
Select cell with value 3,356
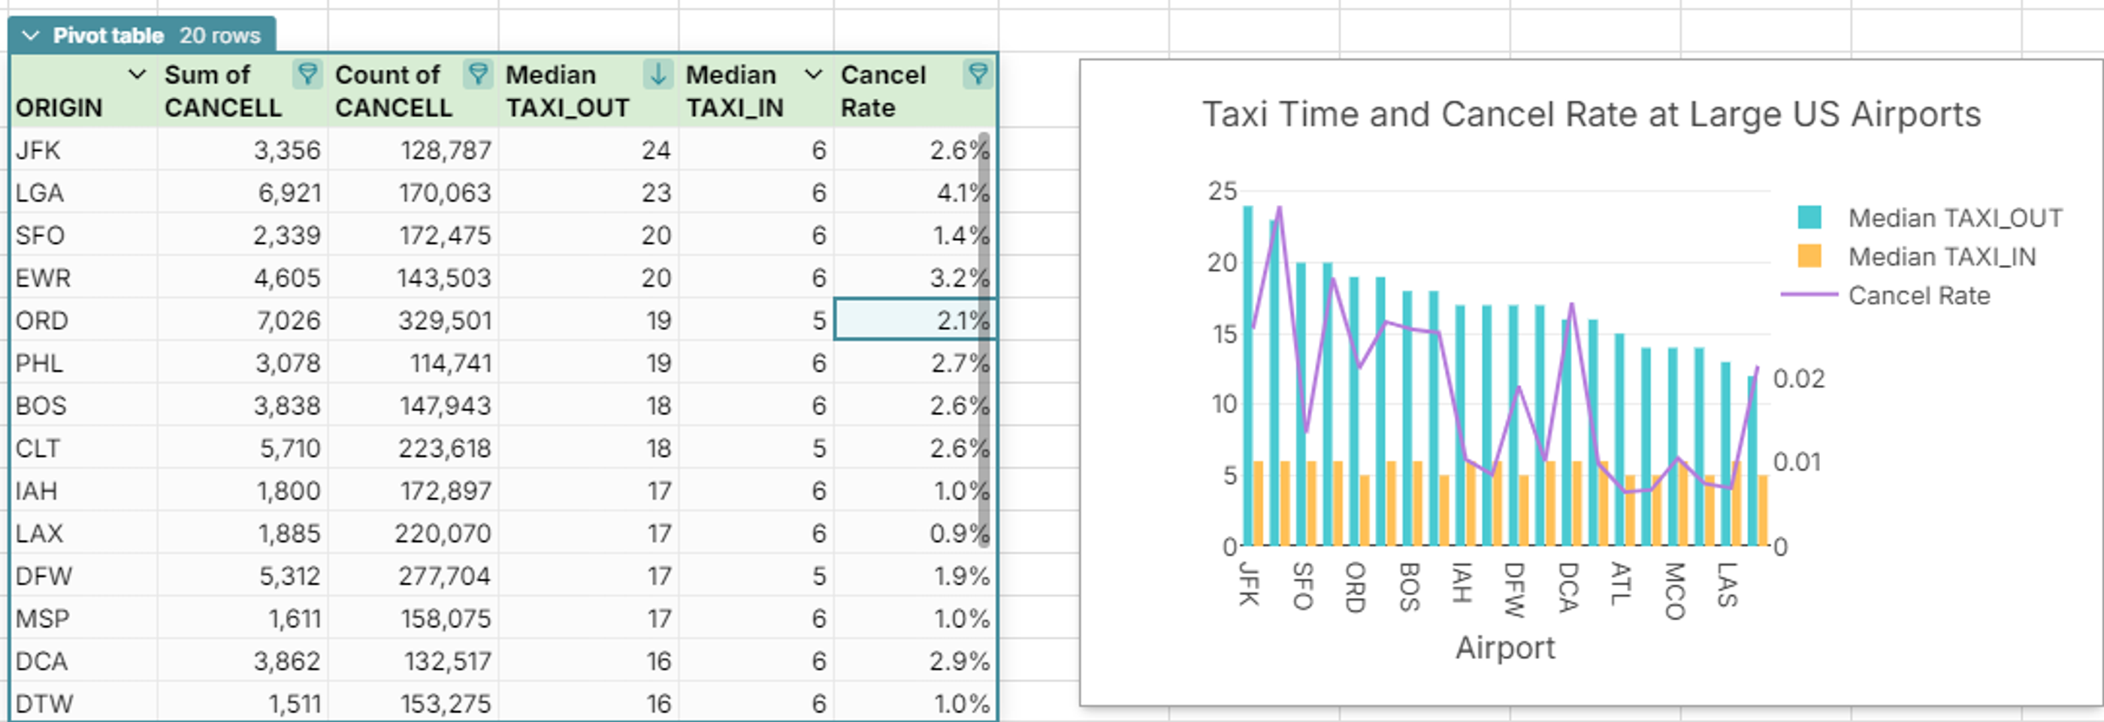(243, 149)
